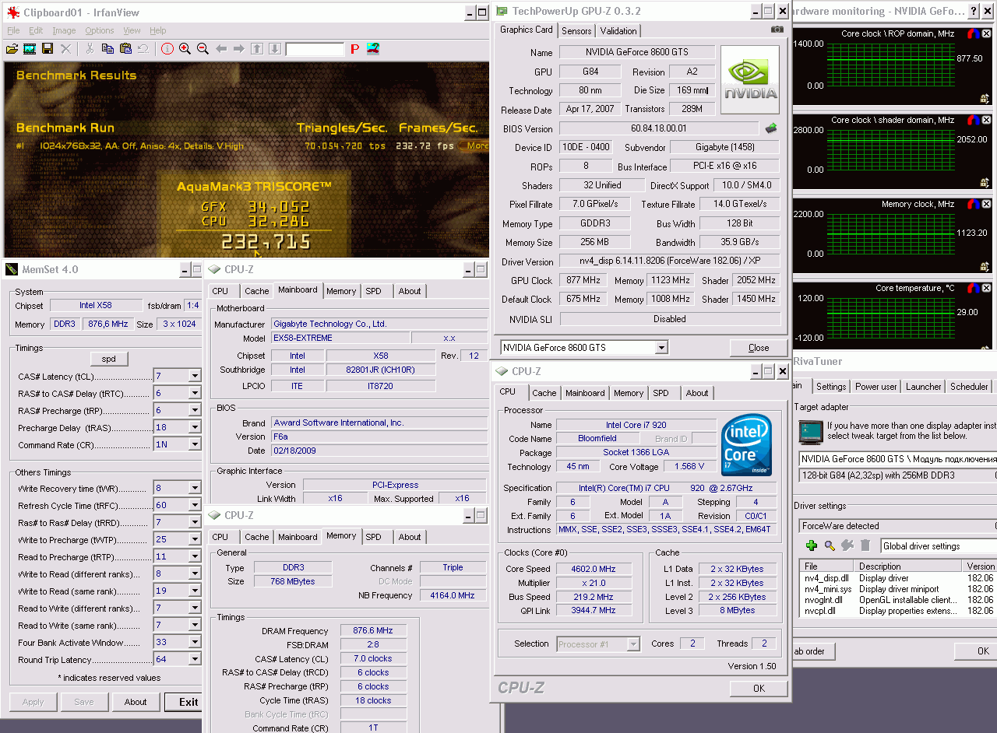
Task: Switch to the Validation tab in GPU-Z
Action: click(x=618, y=31)
